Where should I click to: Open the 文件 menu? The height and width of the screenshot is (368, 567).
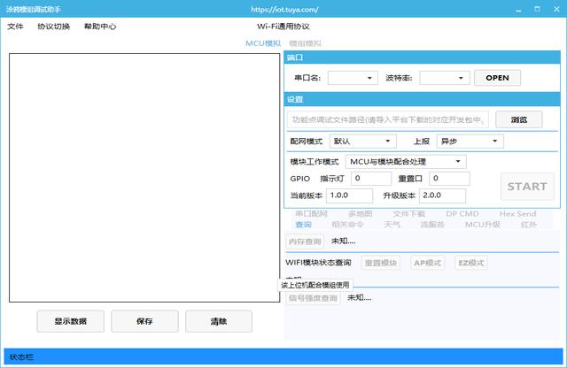(15, 27)
